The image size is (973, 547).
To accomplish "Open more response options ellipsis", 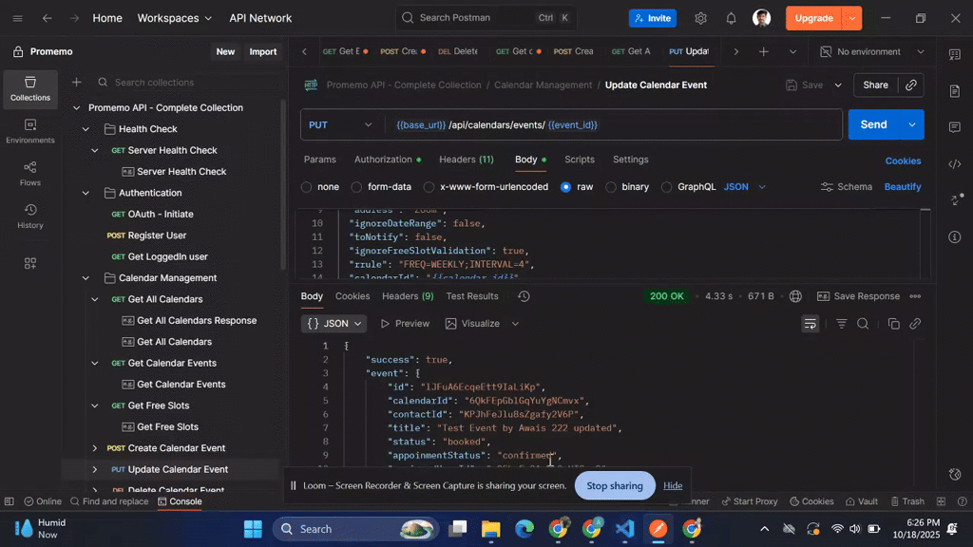I will [915, 296].
